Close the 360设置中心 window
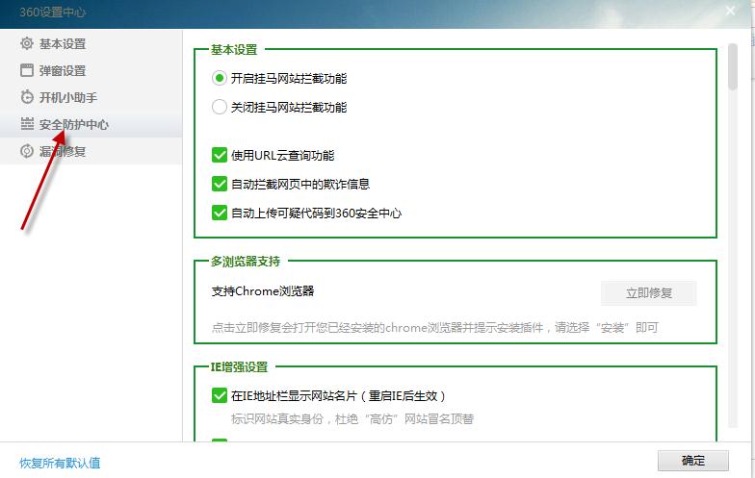Image resolution: width=755 pixels, height=478 pixels. [731, 10]
